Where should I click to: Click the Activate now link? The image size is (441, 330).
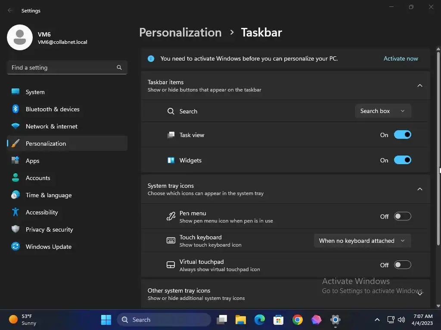(401, 58)
